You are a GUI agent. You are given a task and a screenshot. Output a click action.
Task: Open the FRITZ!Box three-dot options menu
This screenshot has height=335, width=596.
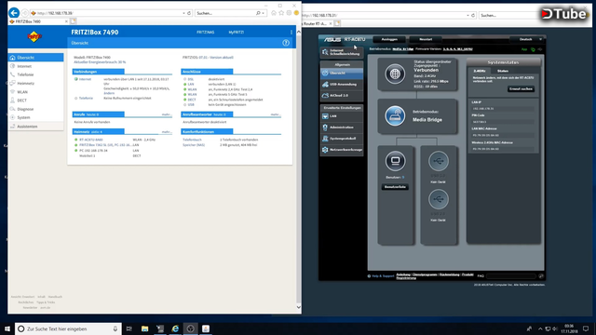coord(291,33)
